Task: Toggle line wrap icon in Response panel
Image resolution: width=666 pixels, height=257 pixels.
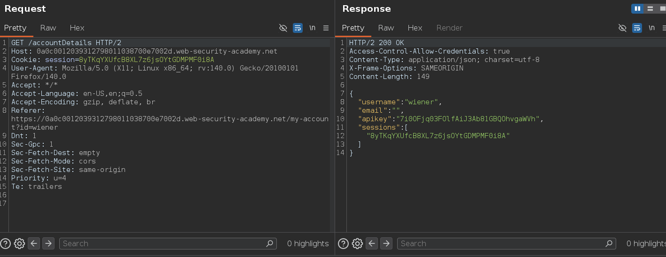Action: 637,28
